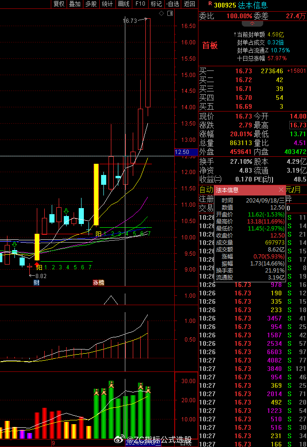Viewport: 307px width, 447px height.
Task: Click the 外盘 value 459641
Action: click(x=241, y=152)
